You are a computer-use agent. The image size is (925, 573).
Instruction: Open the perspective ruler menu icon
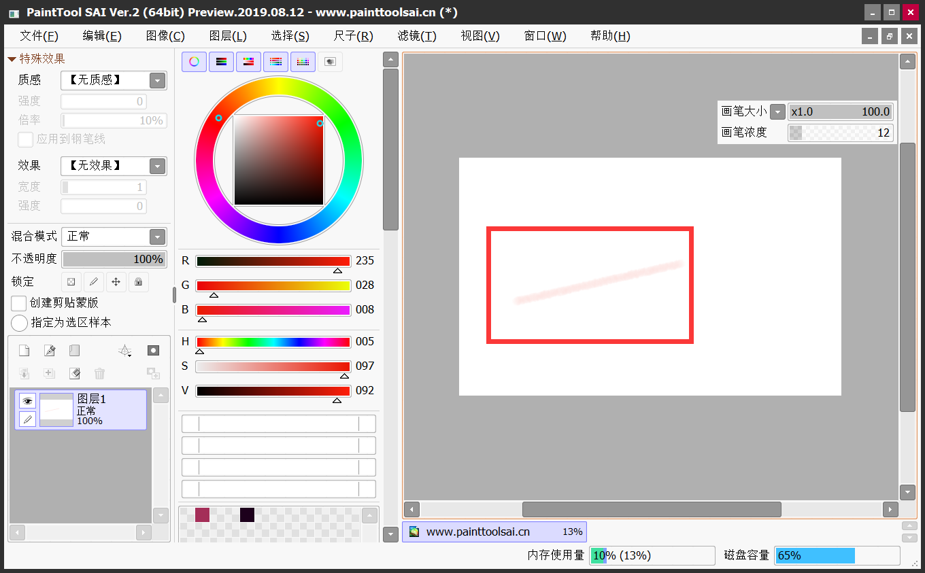point(124,351)
